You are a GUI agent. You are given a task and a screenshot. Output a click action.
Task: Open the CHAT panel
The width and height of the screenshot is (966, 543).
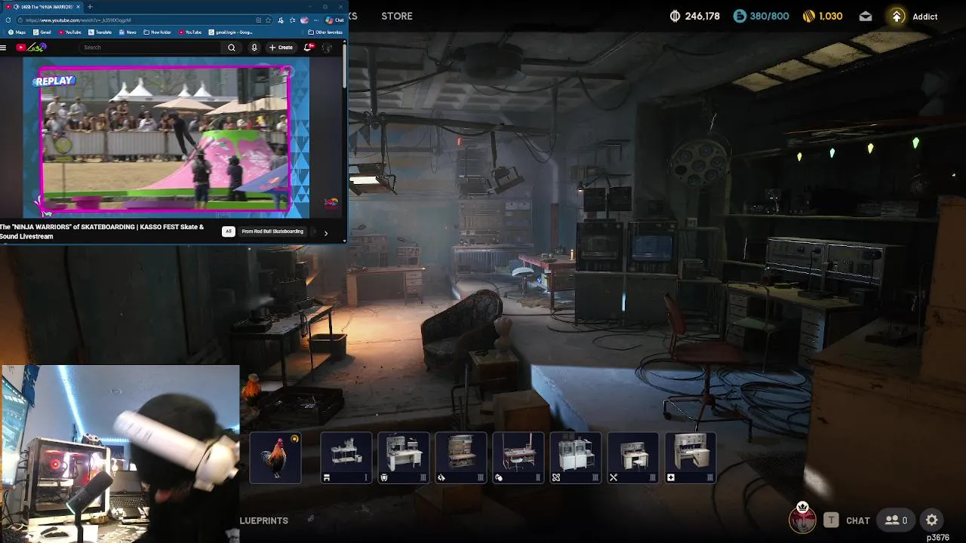858,520
